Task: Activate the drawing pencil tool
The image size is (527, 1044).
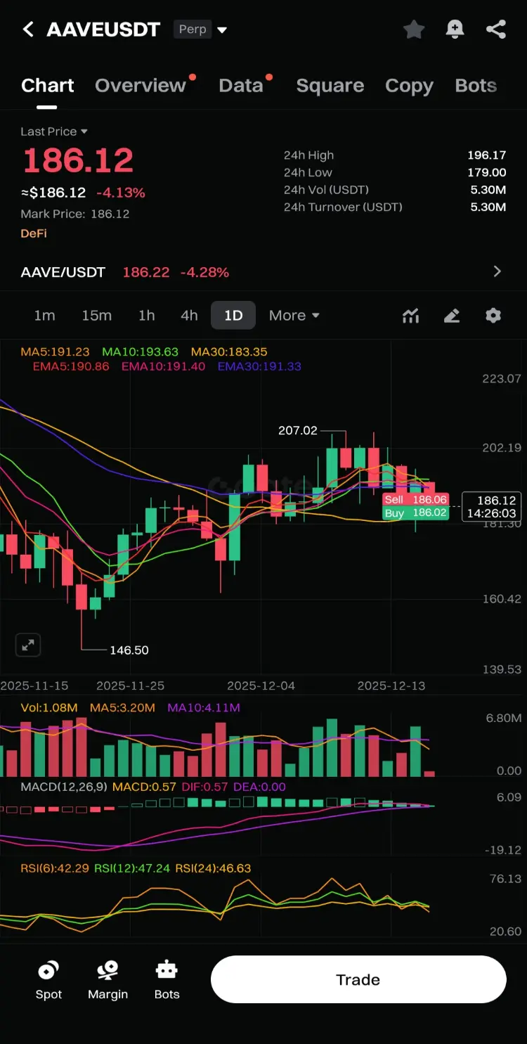Action: tap(452, 316)
